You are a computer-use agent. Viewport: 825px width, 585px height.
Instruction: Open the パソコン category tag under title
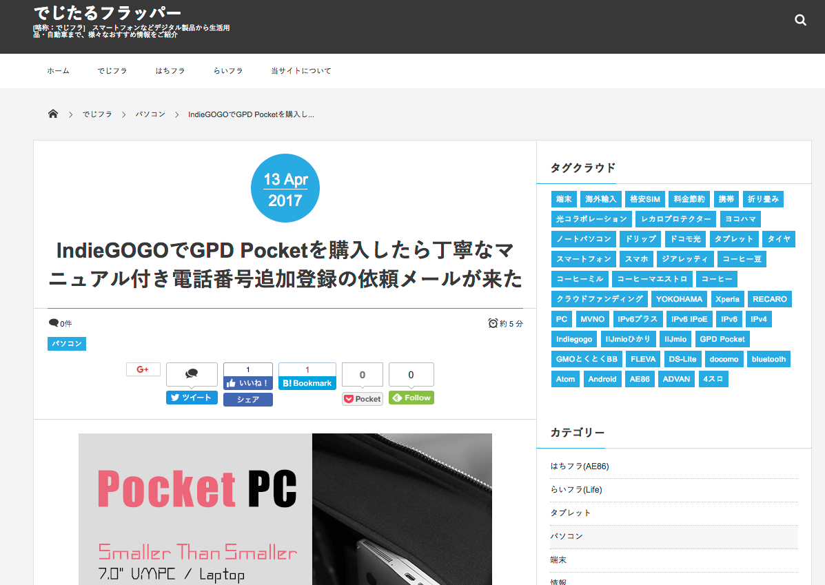(x=67, y=344)
